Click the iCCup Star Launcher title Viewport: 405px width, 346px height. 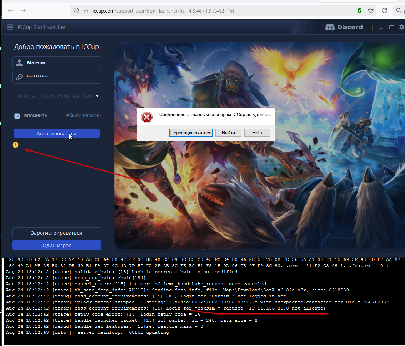(41, 27)
